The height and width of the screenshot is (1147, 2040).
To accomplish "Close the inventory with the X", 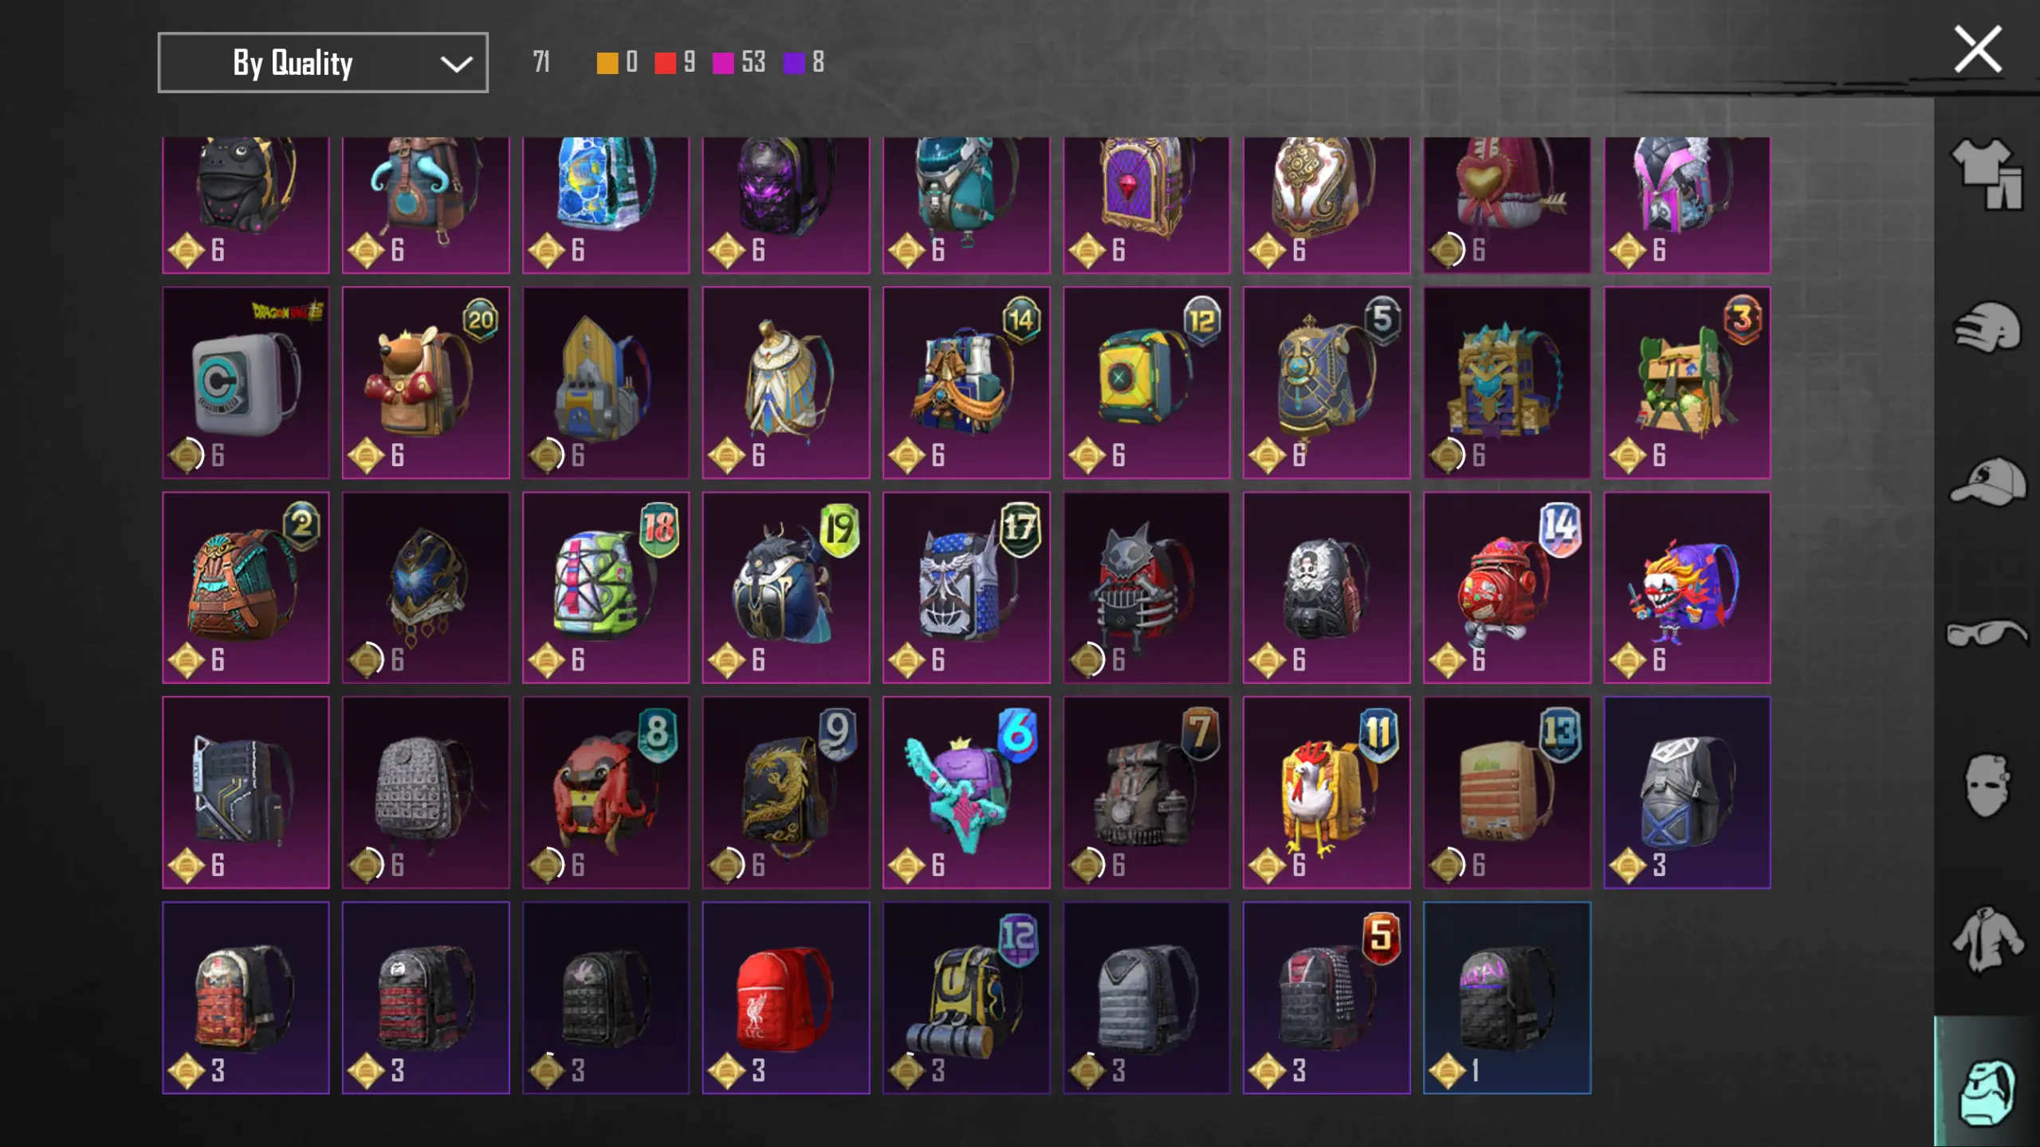I will (x=1978, y=49).
